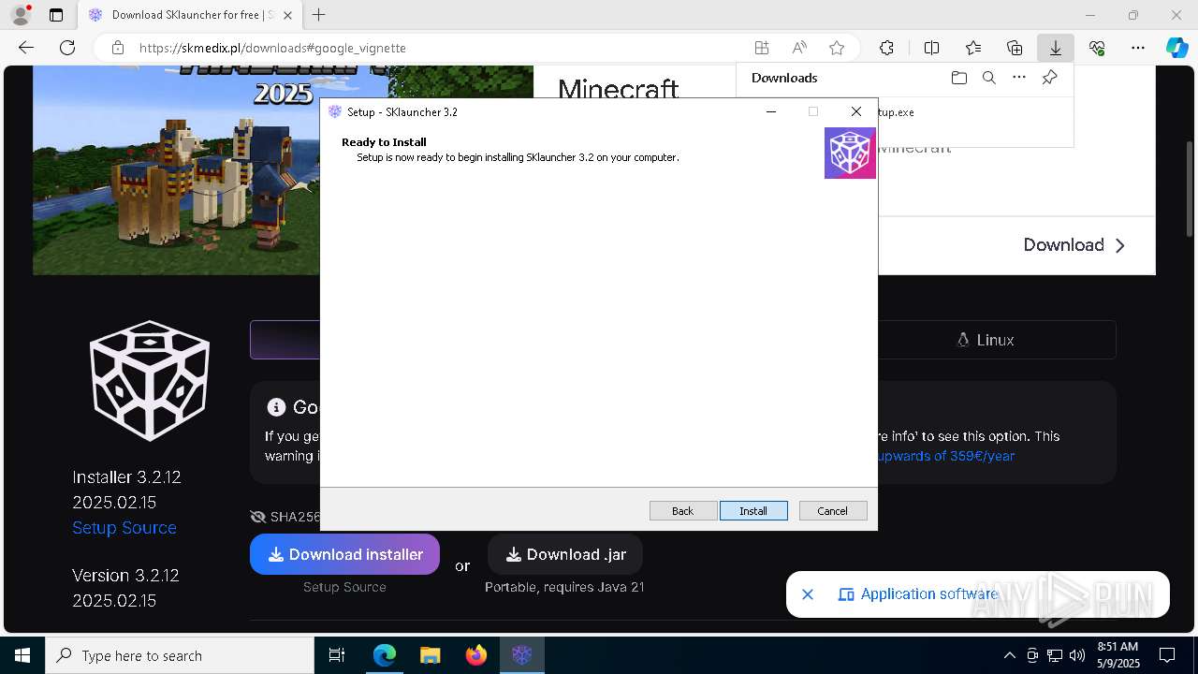The width and height of the screenshot is (1198, 674).
Task: Open Copilot in Edge
Action: [1177, 48]
